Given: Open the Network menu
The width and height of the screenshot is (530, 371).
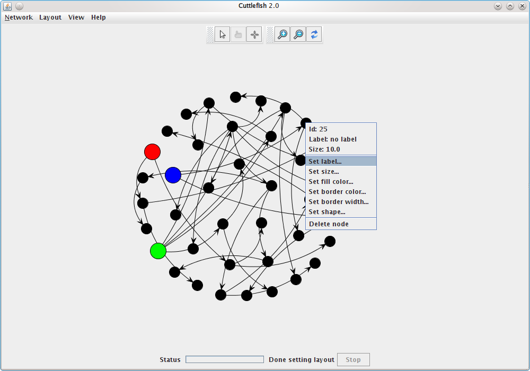Looking at the screenshot, I should [19, 17].
